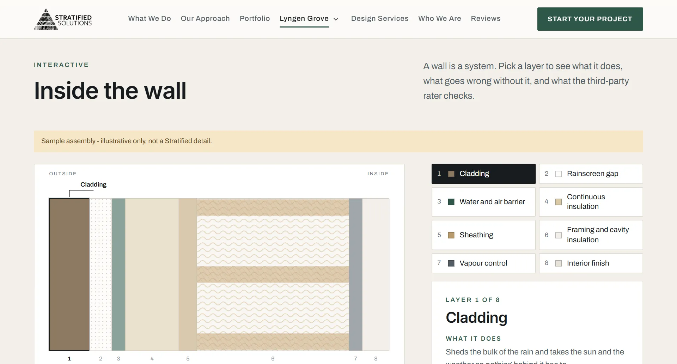Select the Sheathing layer button
The image size is (677, 364).
click(483, 235)
